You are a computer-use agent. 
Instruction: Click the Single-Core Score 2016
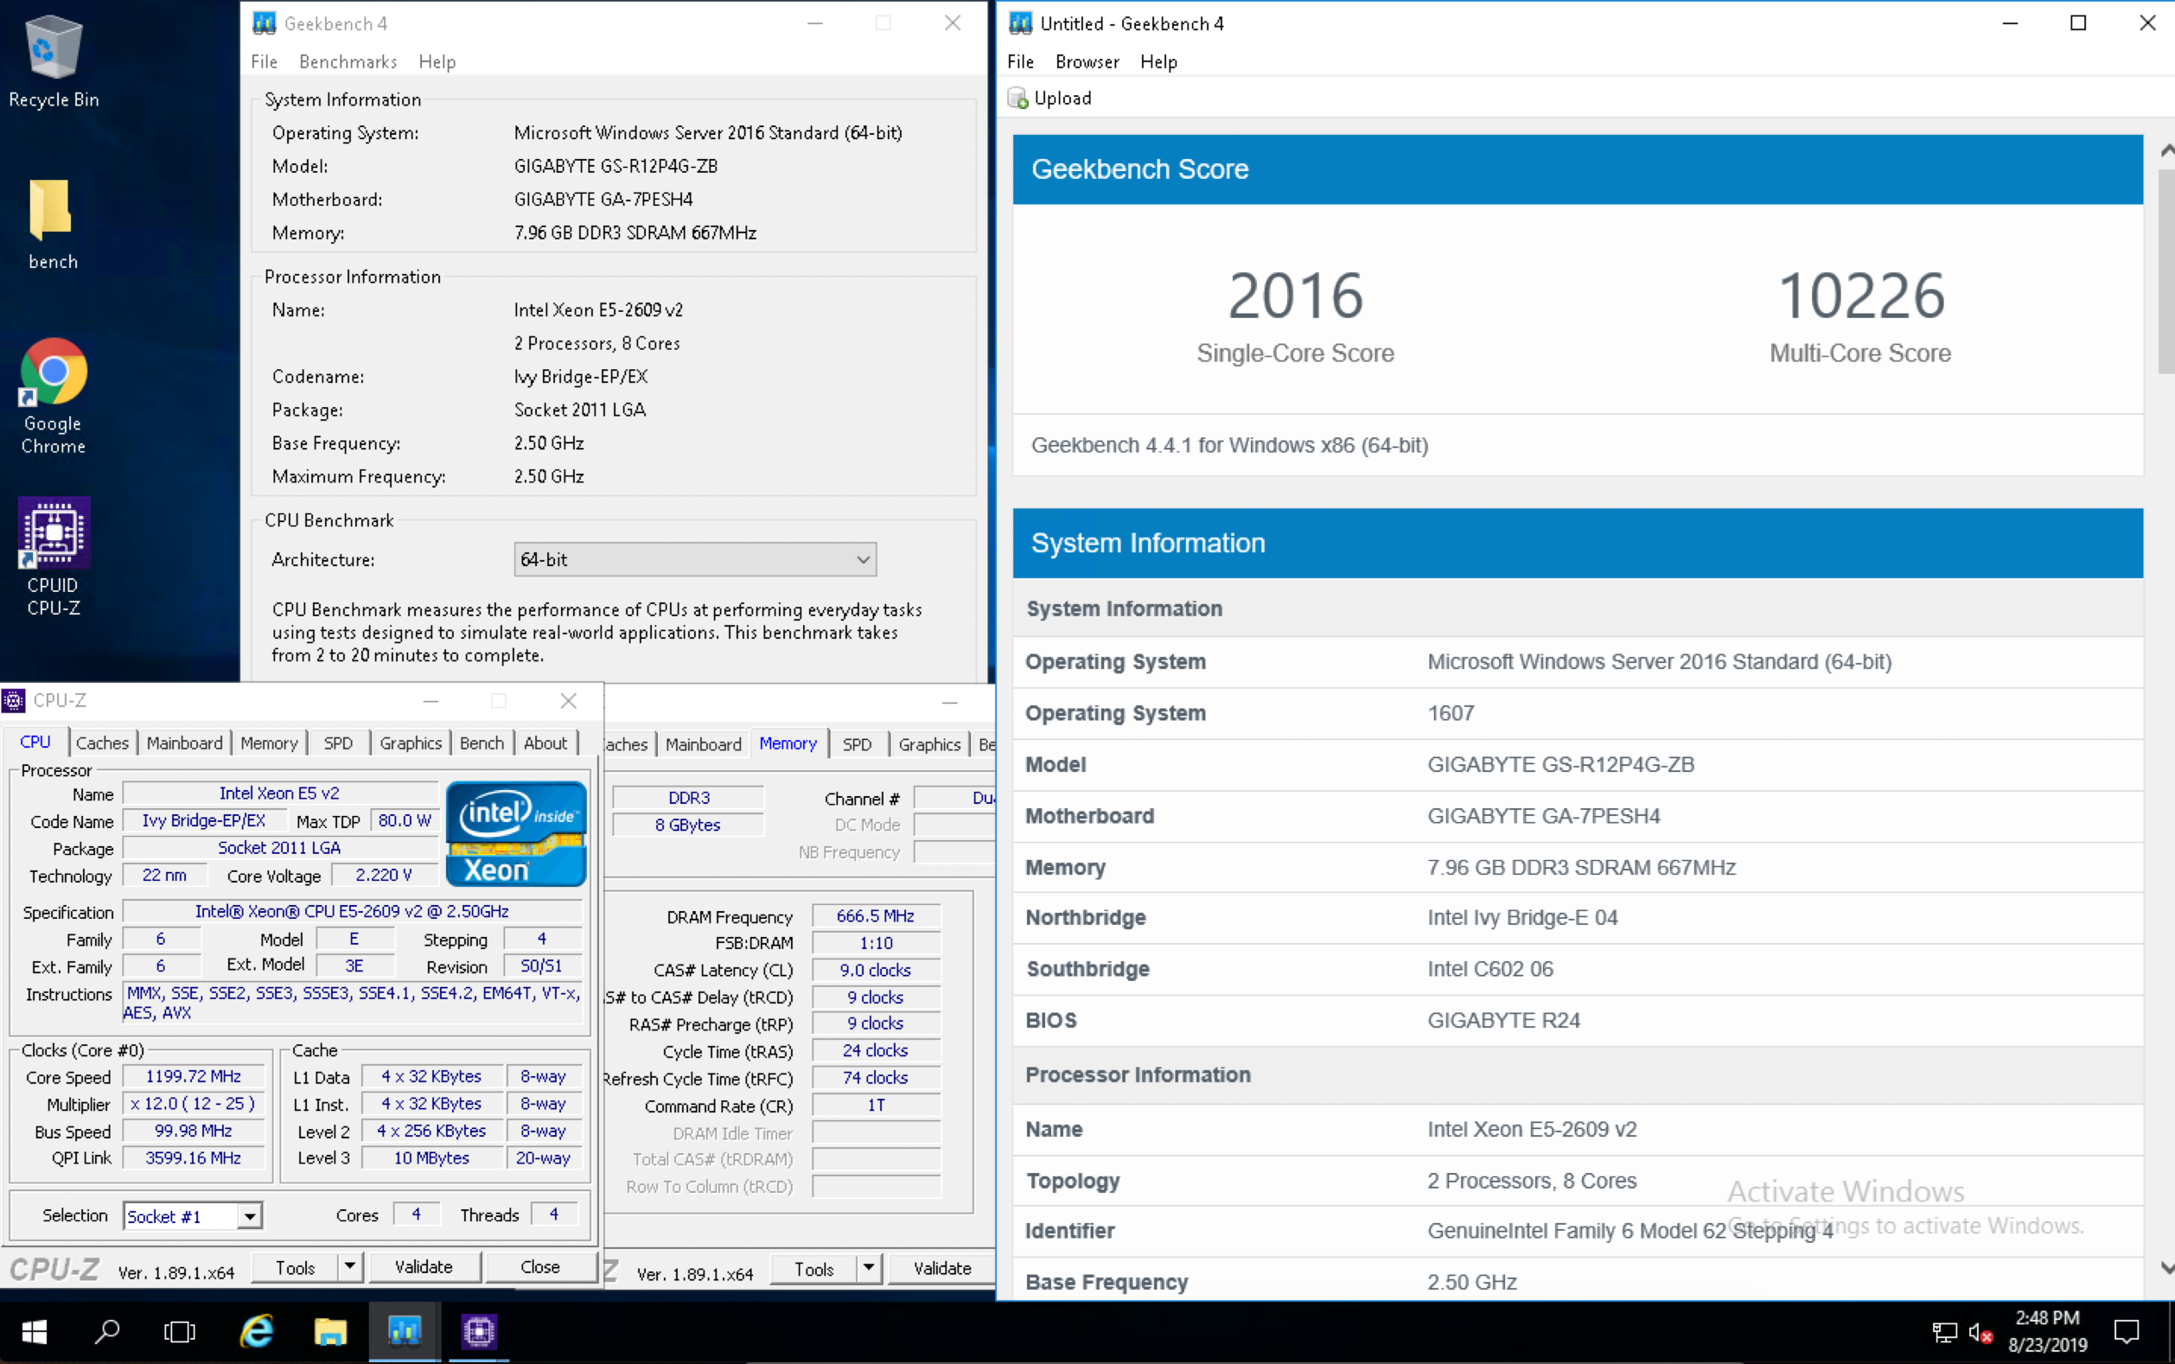(1296, 296)
